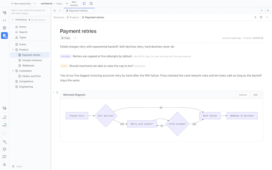Click the page history clock icon

coord(261,17)
